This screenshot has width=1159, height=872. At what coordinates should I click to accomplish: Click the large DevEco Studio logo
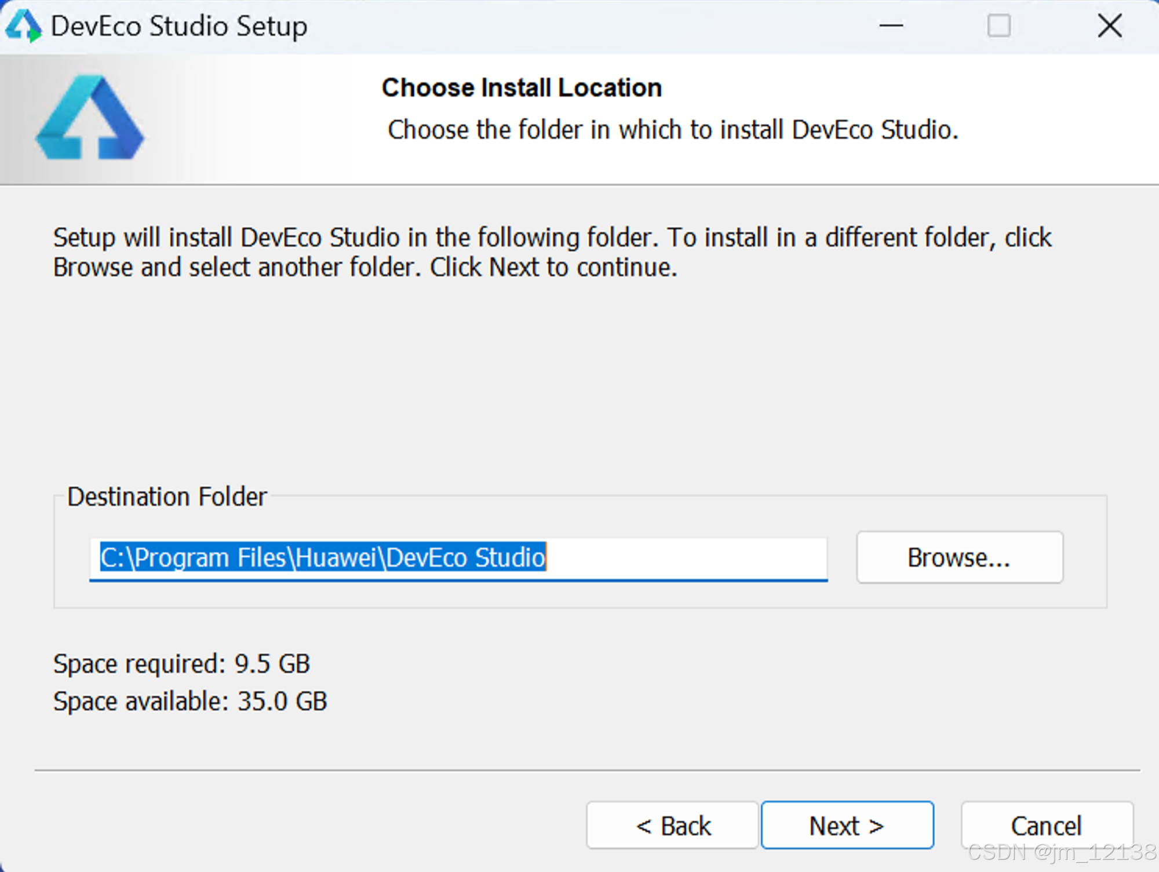pos(90,118)
